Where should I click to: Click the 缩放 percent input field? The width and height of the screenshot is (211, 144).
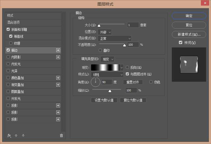point(131,90)
